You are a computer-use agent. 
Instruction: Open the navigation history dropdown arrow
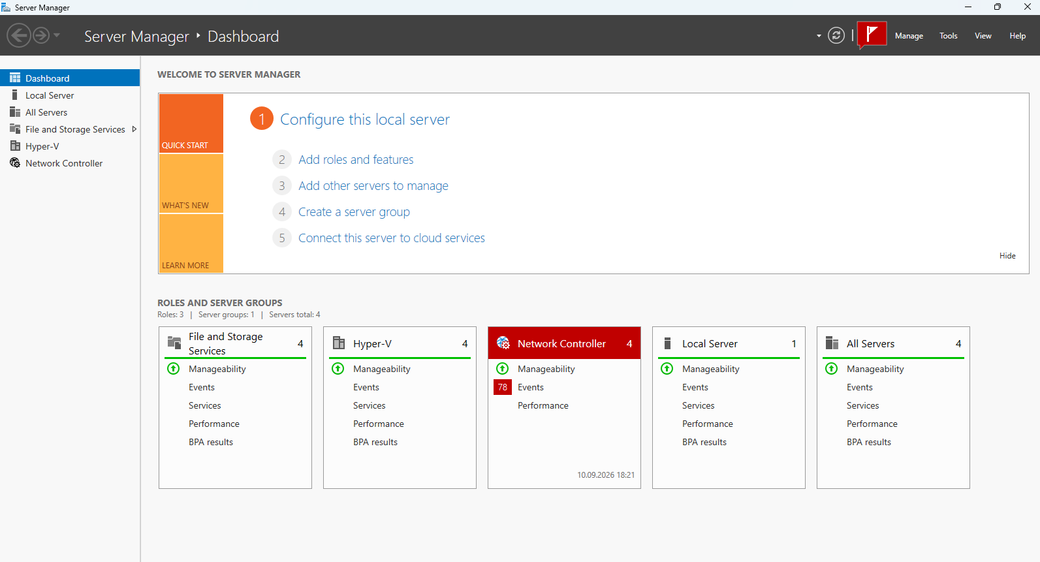(57, 35)
